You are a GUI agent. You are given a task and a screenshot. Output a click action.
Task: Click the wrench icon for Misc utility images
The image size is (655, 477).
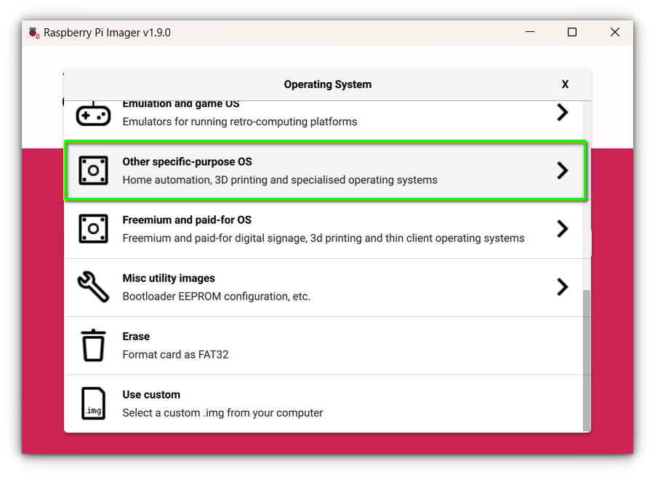(93, 286)
